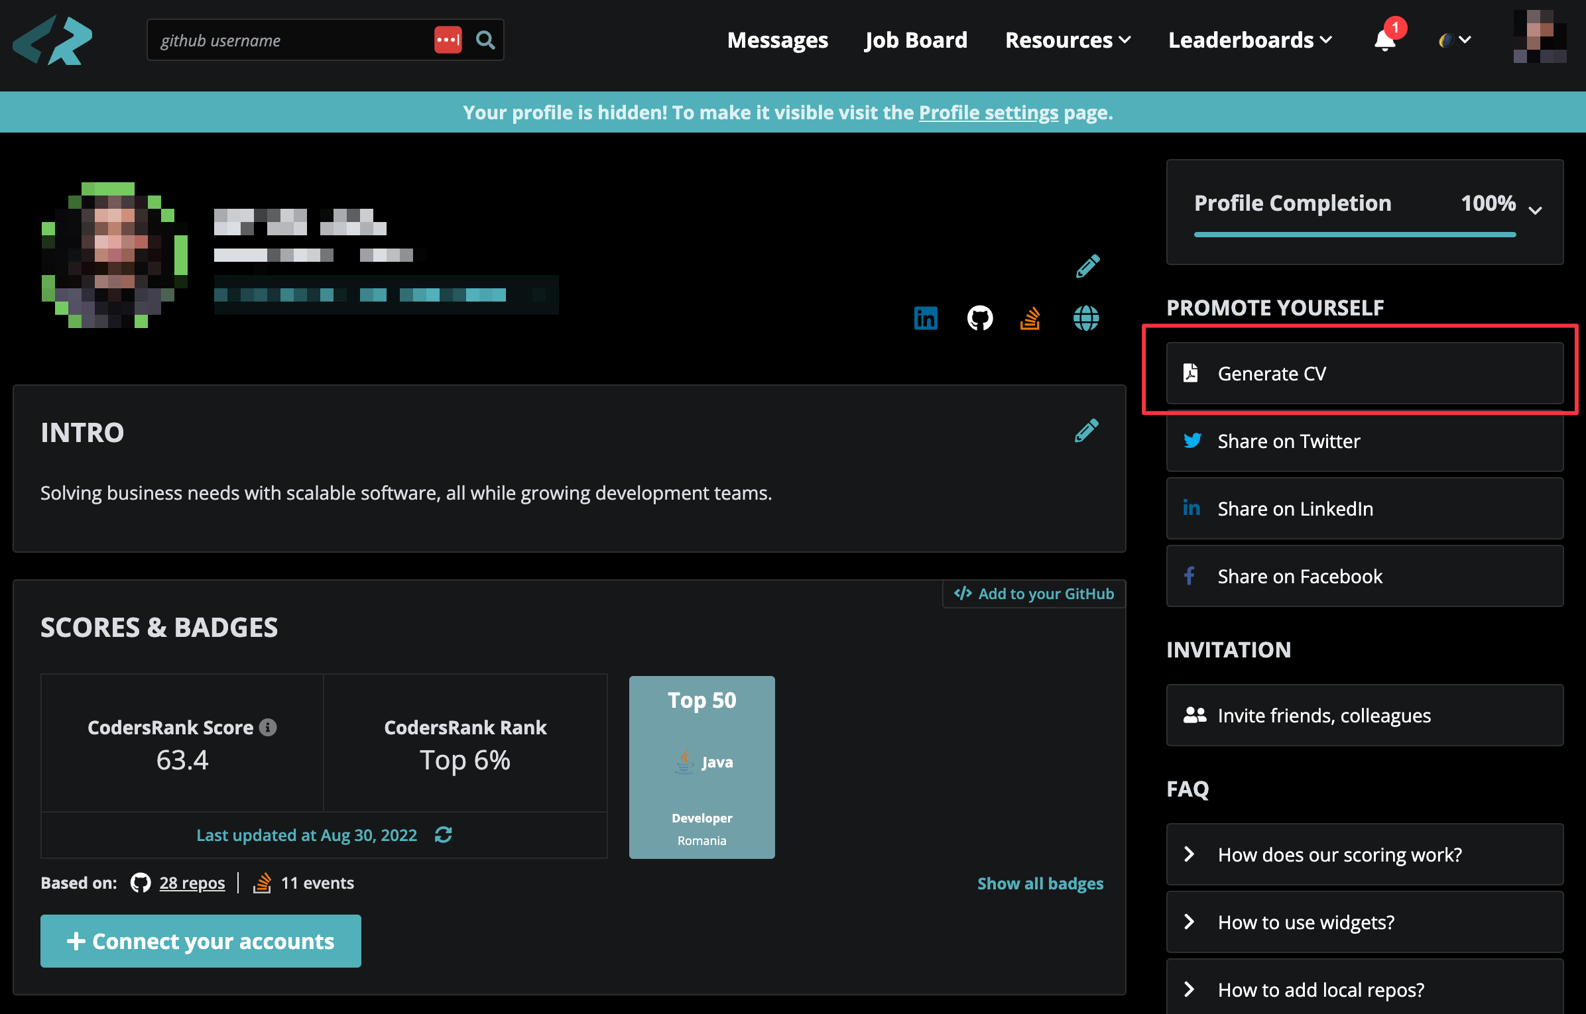Click Invite friends, colleagues

[1365, 715]
